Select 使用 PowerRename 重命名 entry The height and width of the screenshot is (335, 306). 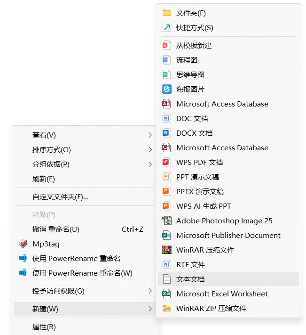pyautogui.click(x=85, y=258)
